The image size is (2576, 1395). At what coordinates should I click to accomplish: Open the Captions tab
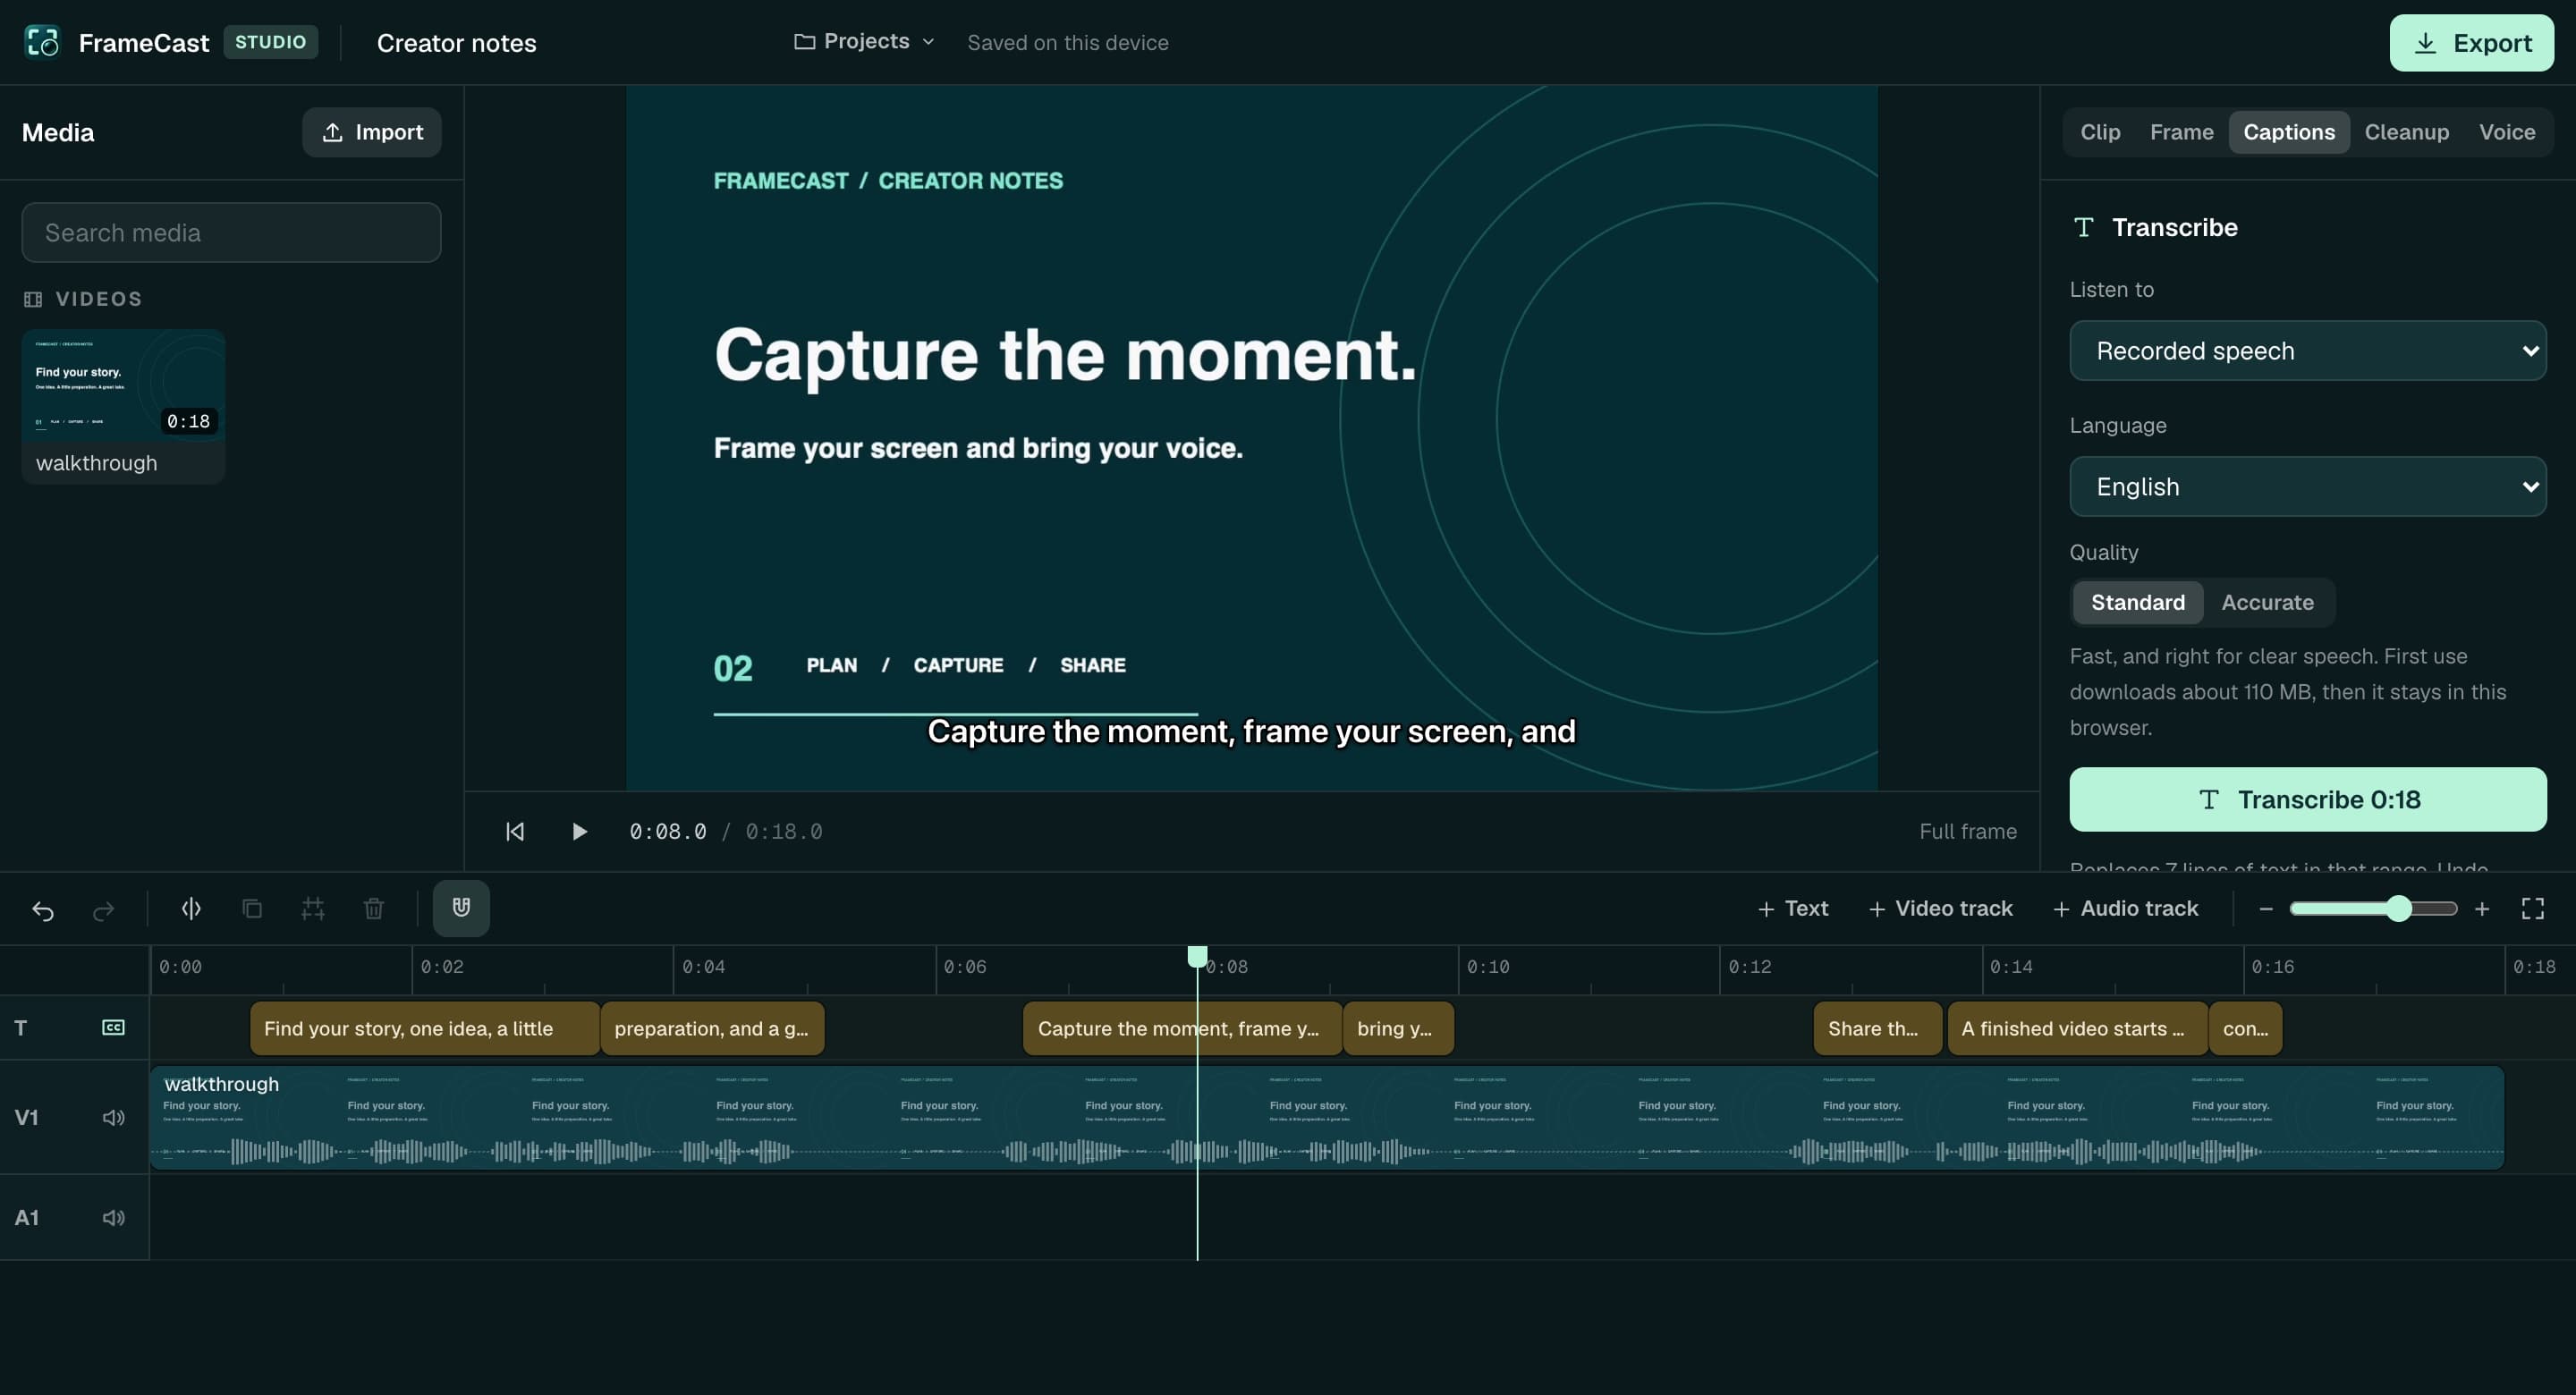[x=2289, y=132]
